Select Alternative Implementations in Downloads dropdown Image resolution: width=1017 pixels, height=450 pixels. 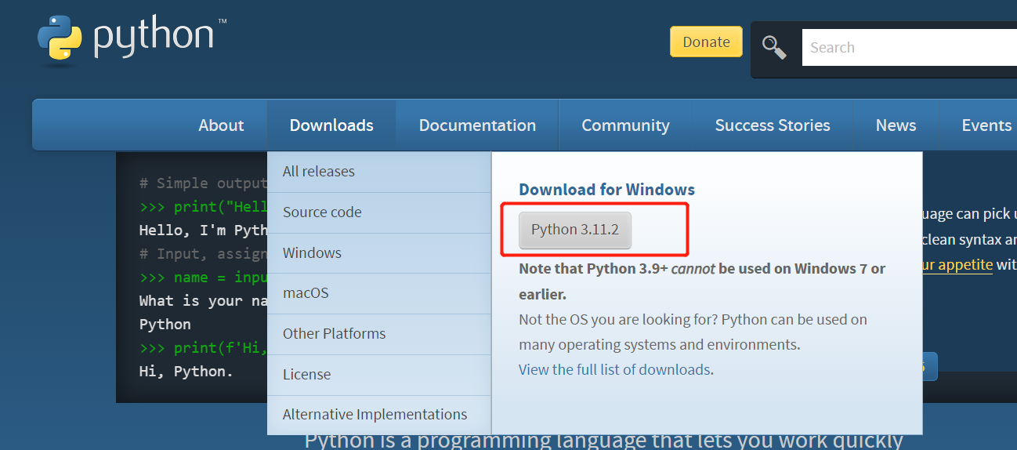tap(379, 415)
